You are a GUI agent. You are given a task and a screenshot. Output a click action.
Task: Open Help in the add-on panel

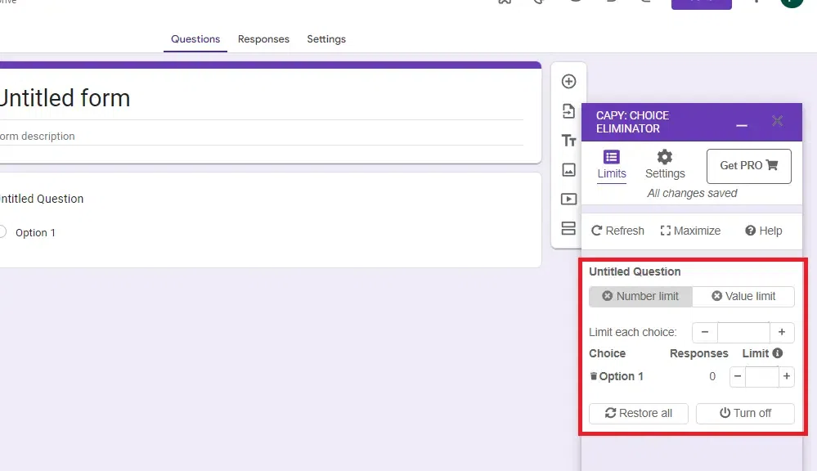(763, 231)
